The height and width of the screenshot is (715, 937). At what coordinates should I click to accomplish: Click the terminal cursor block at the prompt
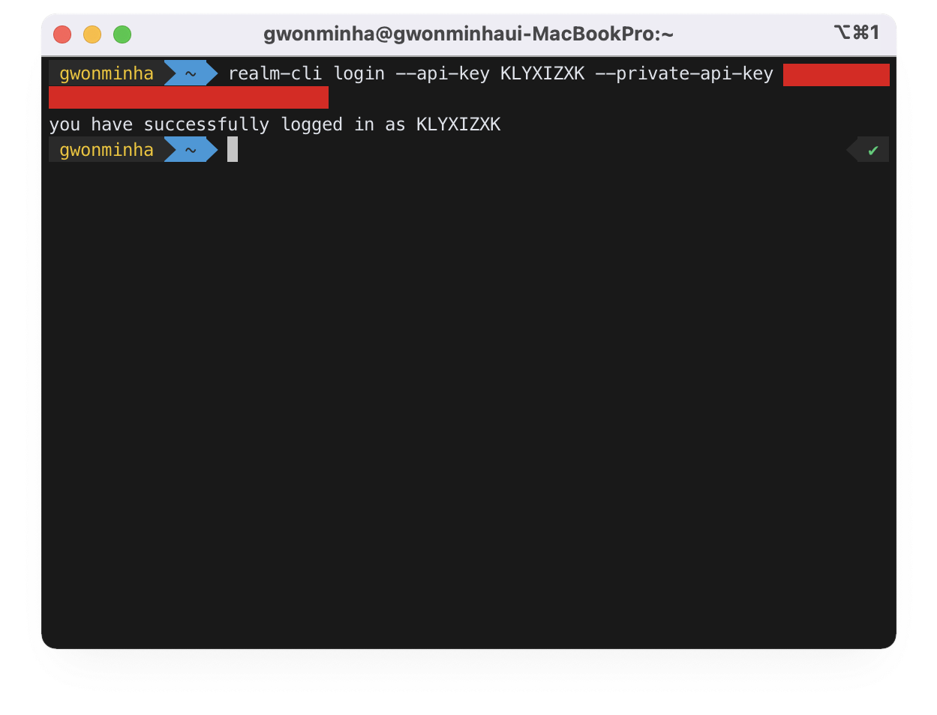pyautogui.click(x=233, y=149)
